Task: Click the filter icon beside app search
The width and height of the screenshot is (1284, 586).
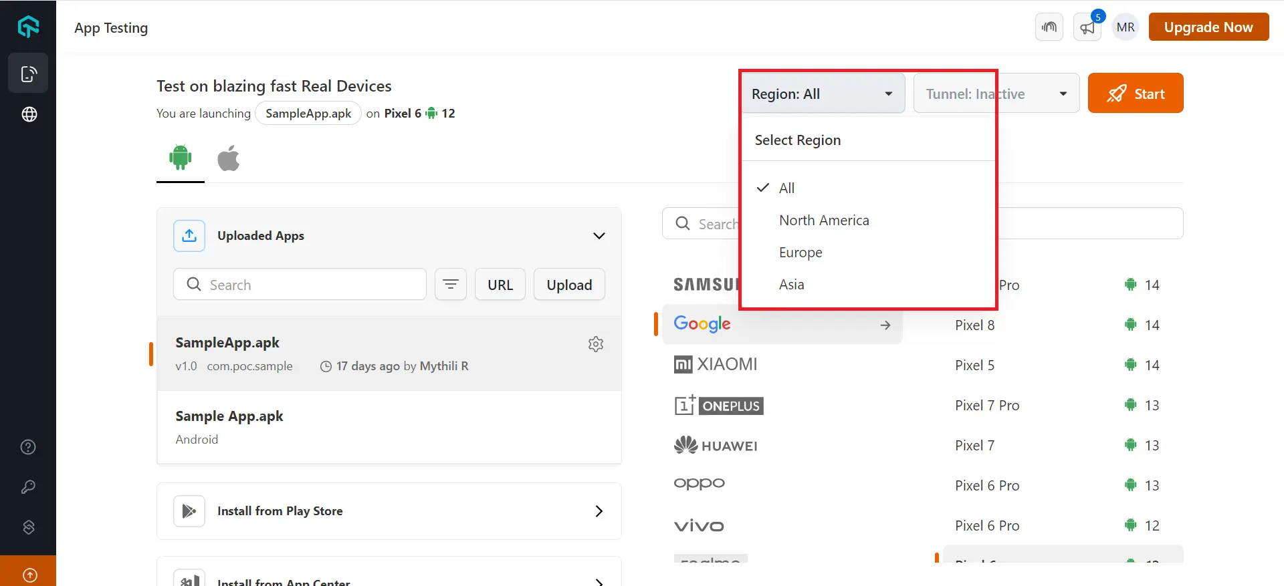Action: [450, 285]
